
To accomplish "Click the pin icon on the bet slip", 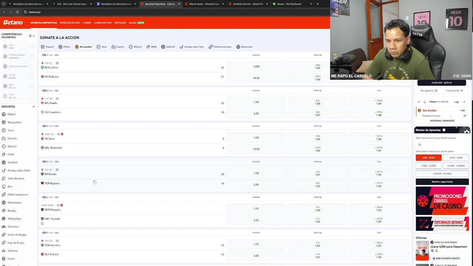I will click(419, 102).
